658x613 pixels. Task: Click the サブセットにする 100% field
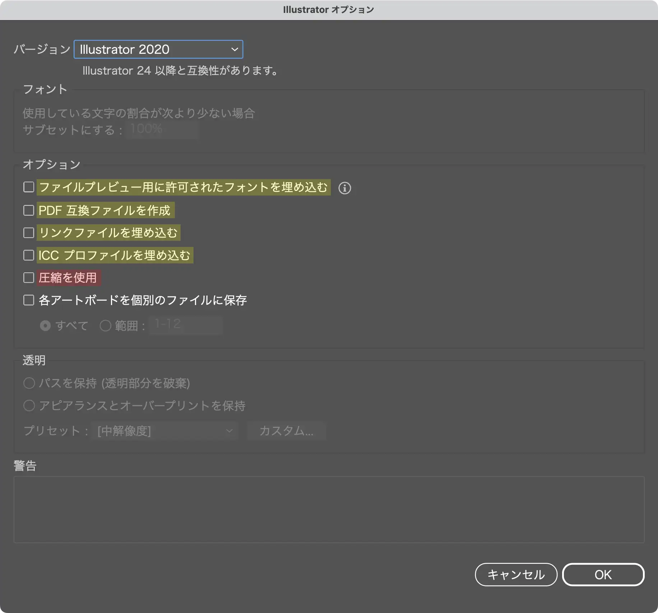point(162,129)
